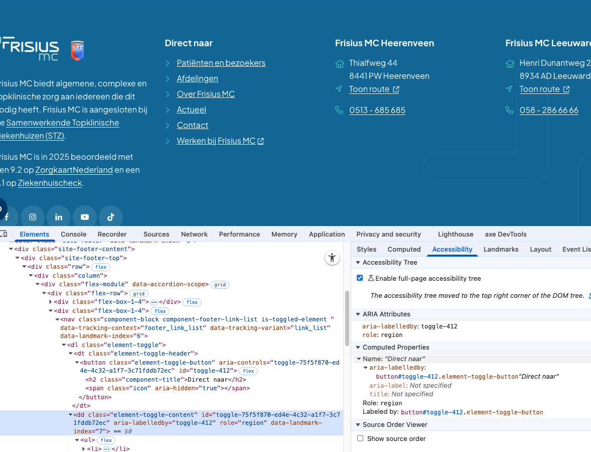Screen dimensions: 591x452
Task: Open the Afdelingen footer link
Action: (197, 78)
